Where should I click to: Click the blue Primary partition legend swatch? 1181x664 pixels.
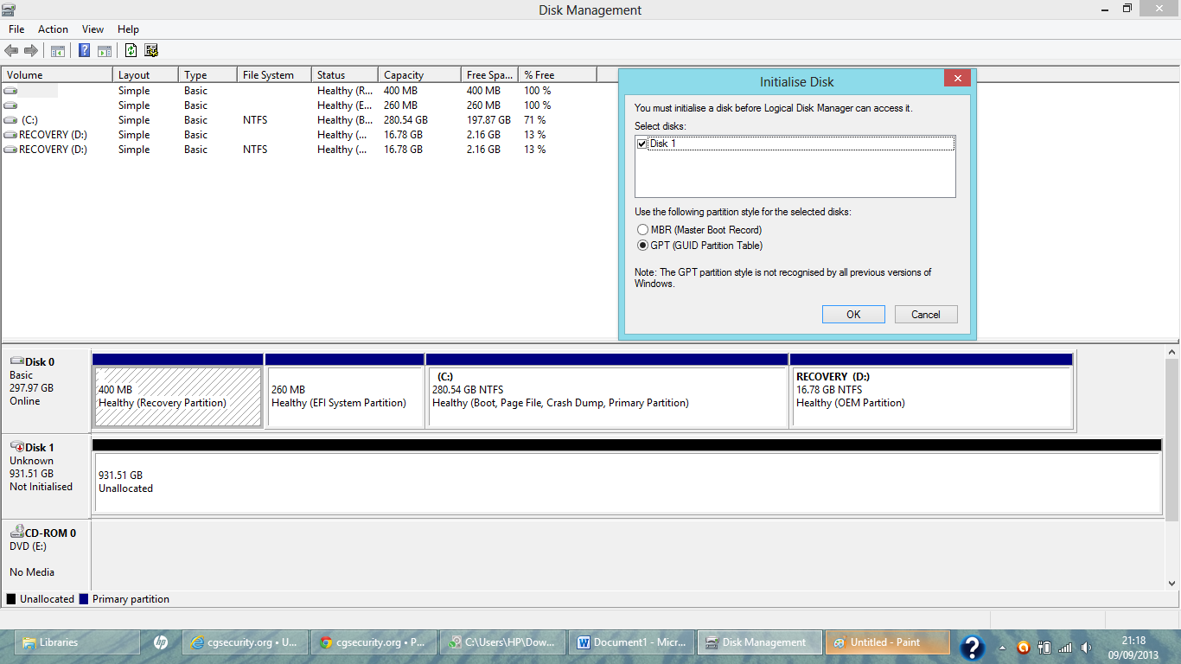tap(84, 599)
